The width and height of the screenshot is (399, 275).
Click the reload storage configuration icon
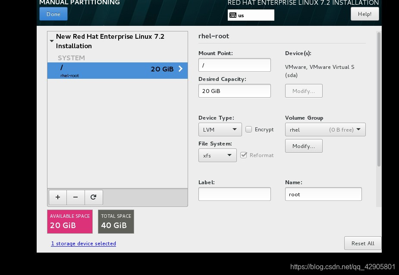tap(94, 197)
